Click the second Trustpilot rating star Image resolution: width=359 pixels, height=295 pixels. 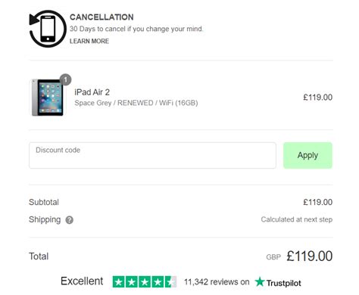(132, 282)
